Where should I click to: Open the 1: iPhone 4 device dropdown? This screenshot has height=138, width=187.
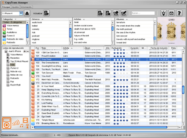tap(21, 13)
